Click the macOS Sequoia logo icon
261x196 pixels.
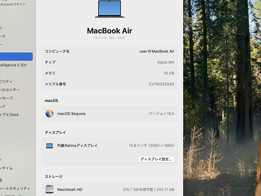coord(50,114)
